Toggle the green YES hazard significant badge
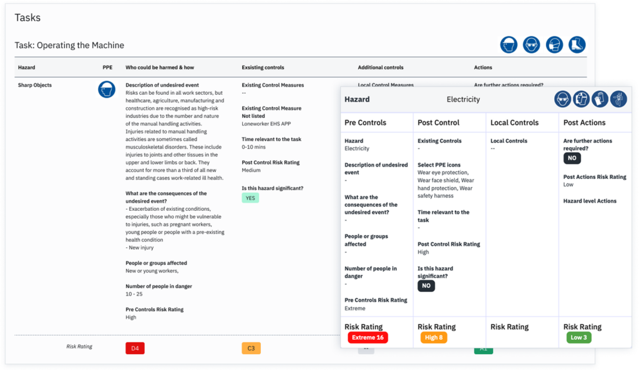Screen dimensions: 639x371 pyautogui.click(x=250, y=198)
